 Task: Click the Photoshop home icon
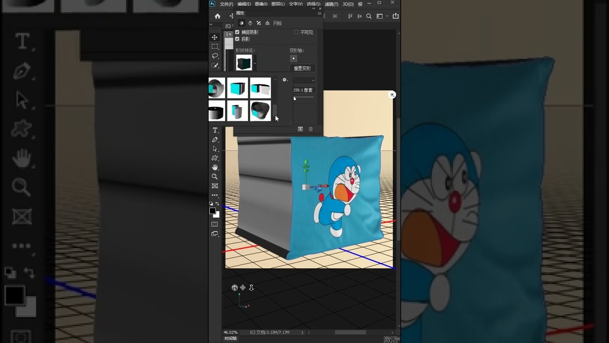point(217,16)
